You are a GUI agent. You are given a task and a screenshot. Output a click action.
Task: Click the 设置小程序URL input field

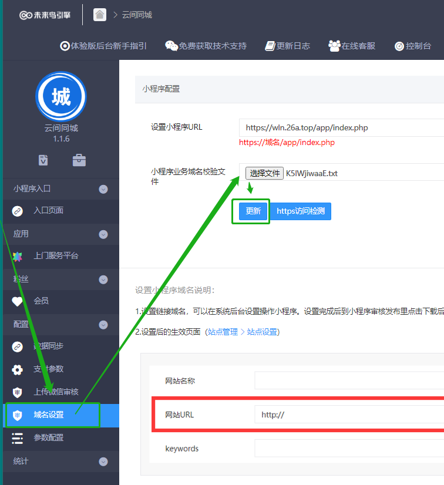tap(341, 127)
